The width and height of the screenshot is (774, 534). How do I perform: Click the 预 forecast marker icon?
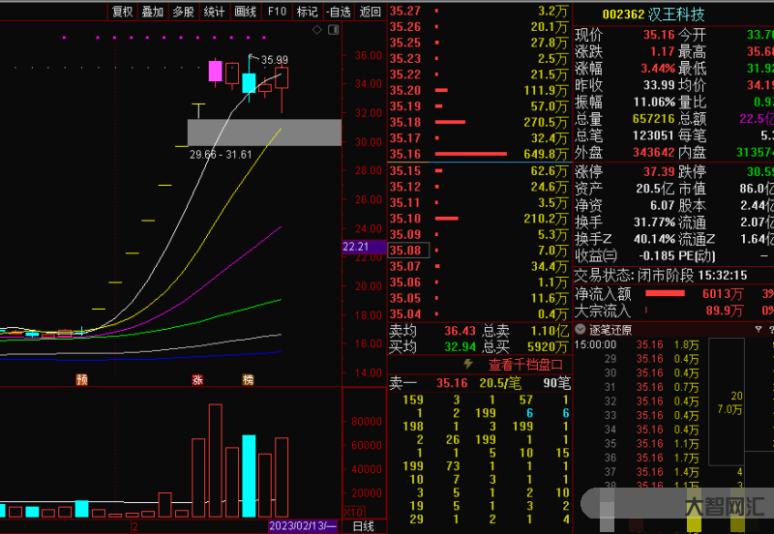click(x=82, y=380)
